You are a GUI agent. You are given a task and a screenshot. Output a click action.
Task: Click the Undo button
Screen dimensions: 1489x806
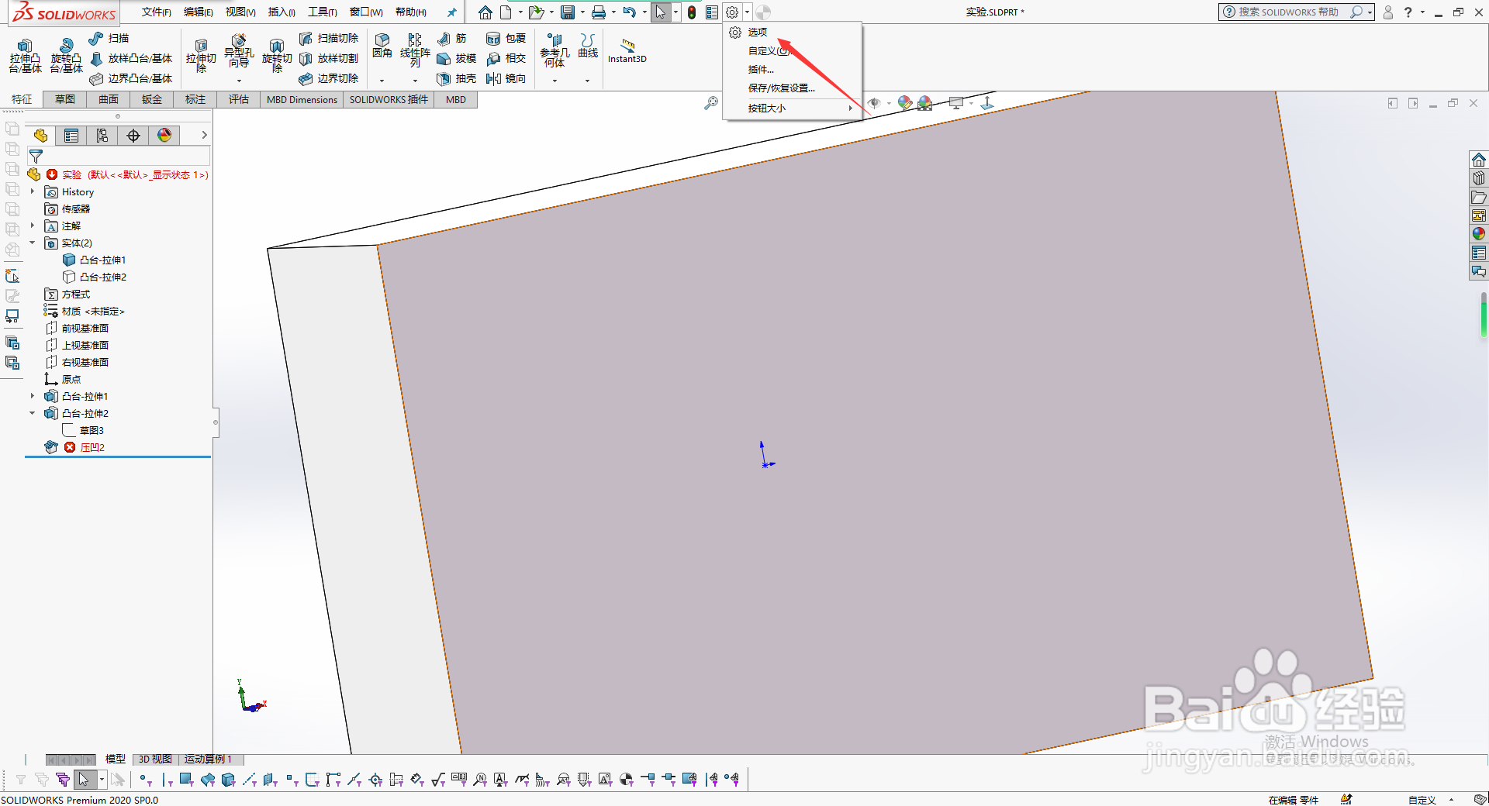(x=628, y=12)
